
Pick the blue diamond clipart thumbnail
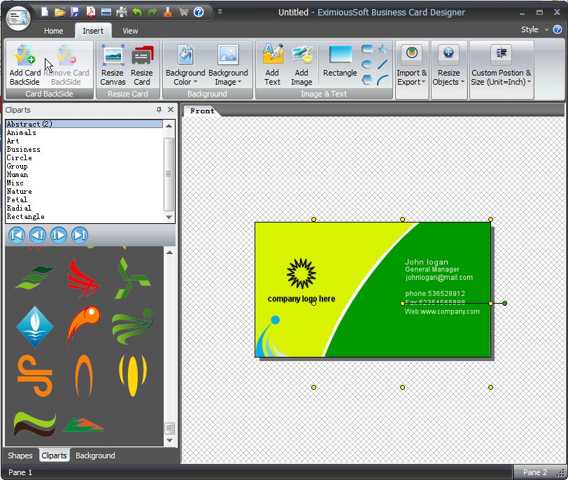tap(34, 326)
